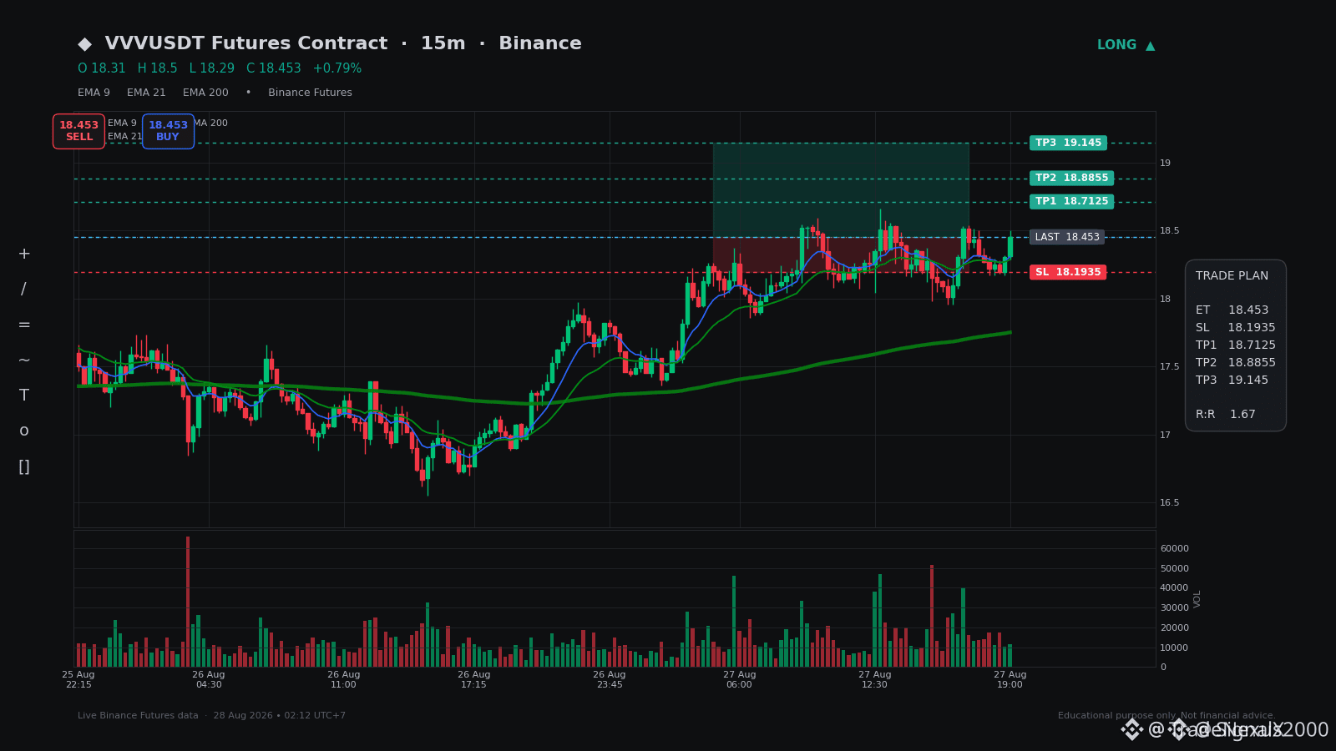
Task: Click the blue BUY 18.453 button
Action: (x=168, y=131)
